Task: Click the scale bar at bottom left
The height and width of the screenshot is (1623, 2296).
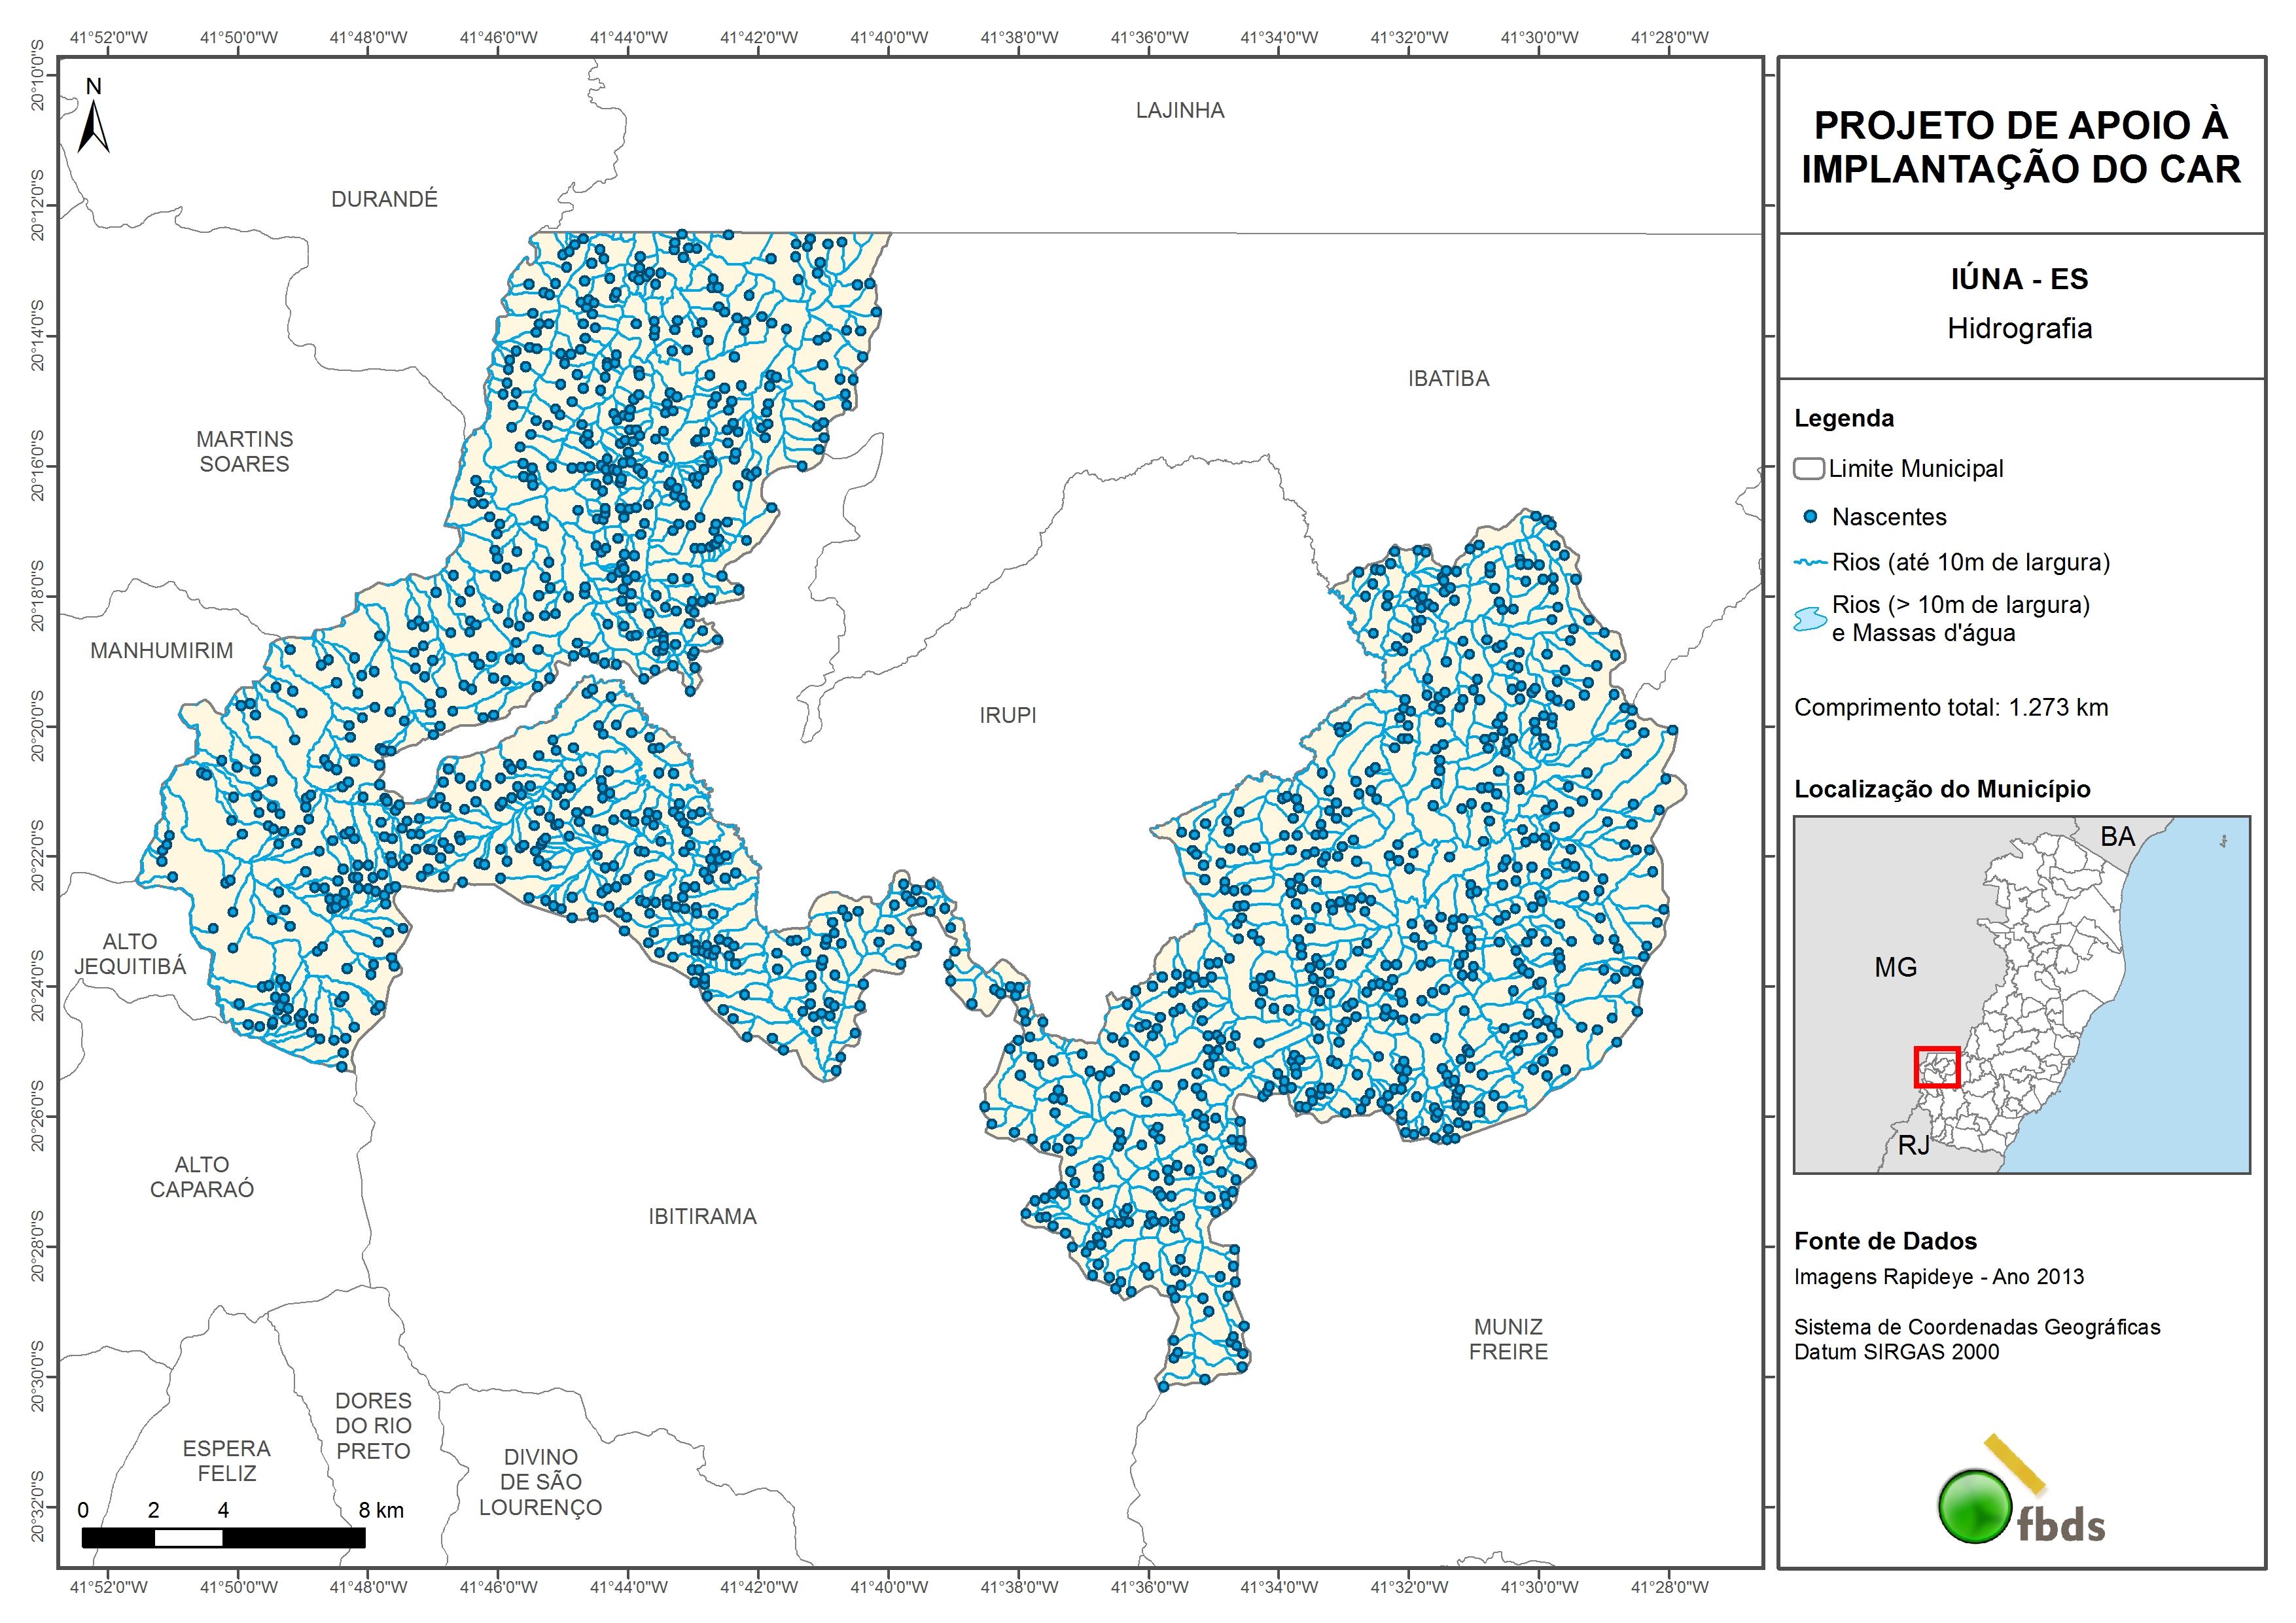Action: pos(223,1538)
